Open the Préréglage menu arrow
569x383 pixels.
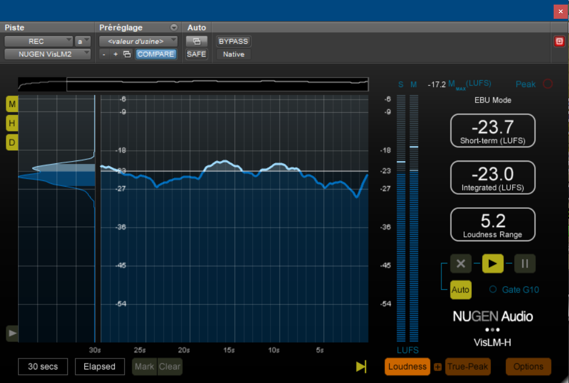174,27
